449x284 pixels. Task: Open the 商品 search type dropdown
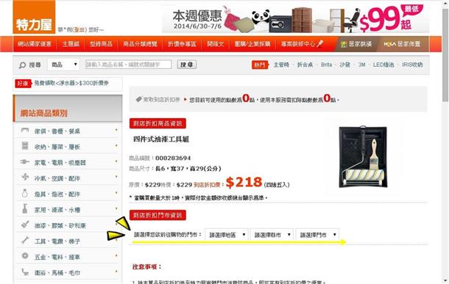coord(63,65)
